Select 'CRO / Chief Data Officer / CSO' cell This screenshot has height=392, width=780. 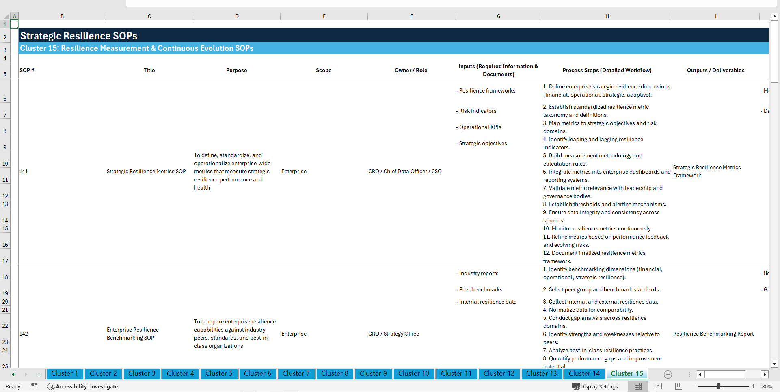(x=411, y=172)
